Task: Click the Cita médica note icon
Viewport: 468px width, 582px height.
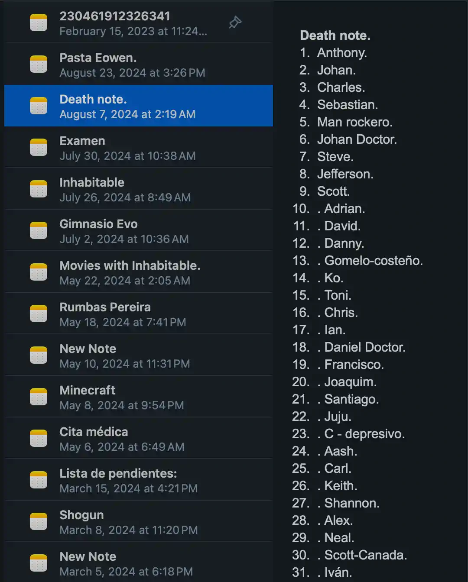Action: pos(39,438)
